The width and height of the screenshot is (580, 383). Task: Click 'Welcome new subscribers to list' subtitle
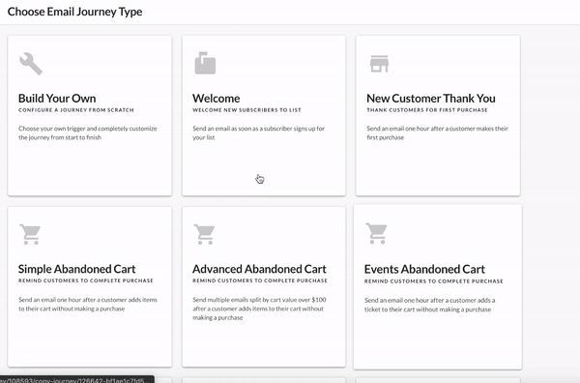246,110
